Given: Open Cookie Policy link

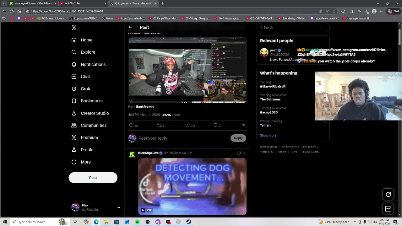Looking at the screenshot, I should pos(308,147).
